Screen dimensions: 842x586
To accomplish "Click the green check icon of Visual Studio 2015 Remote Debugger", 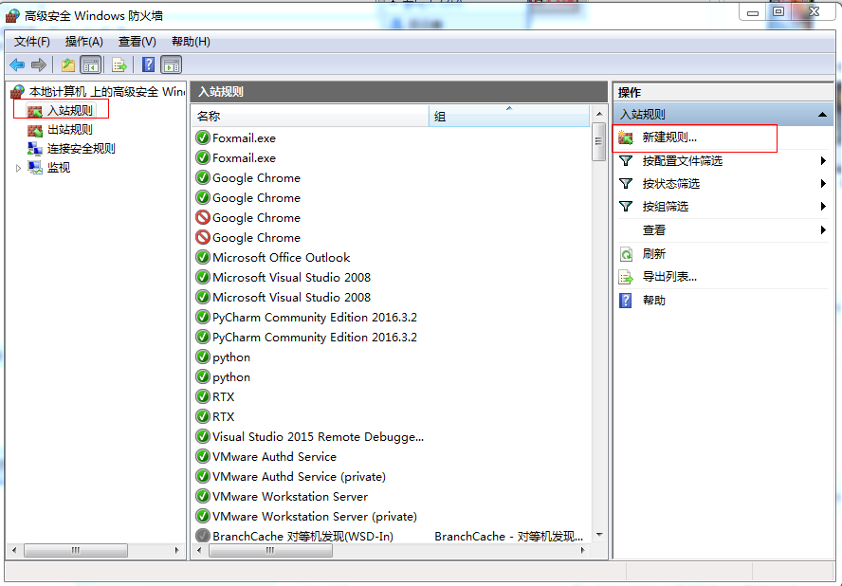I will pos(203,437).
